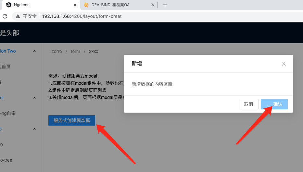Click the not-secure warning icon
This screenshot has height=172, width=303.
pyautogui.click(x=18, y=16)
